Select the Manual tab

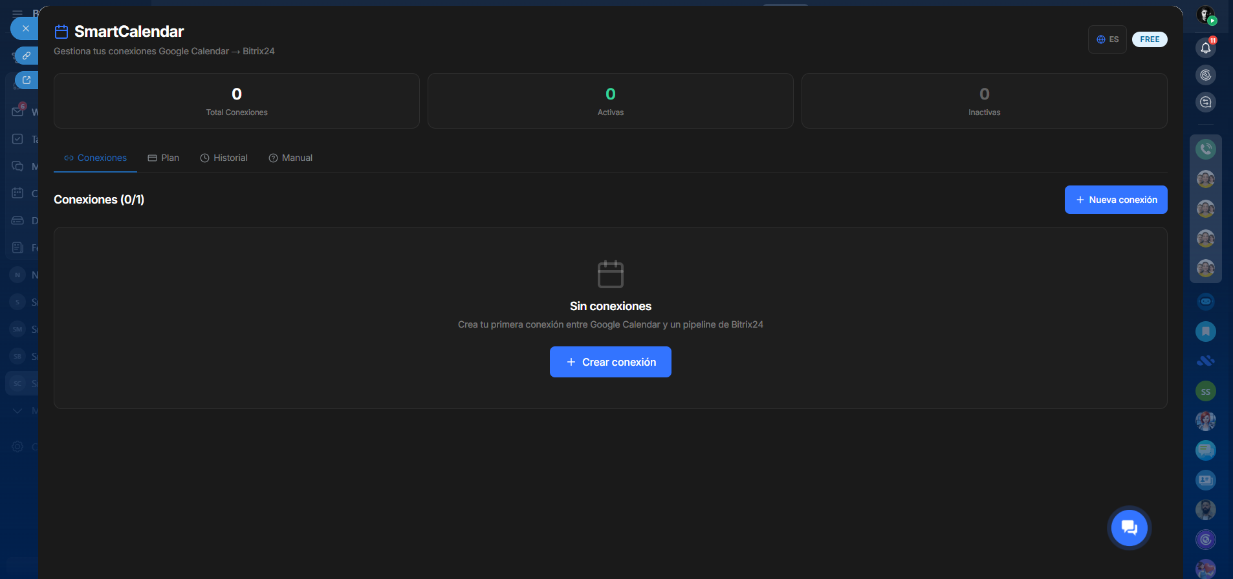(290, 158)
